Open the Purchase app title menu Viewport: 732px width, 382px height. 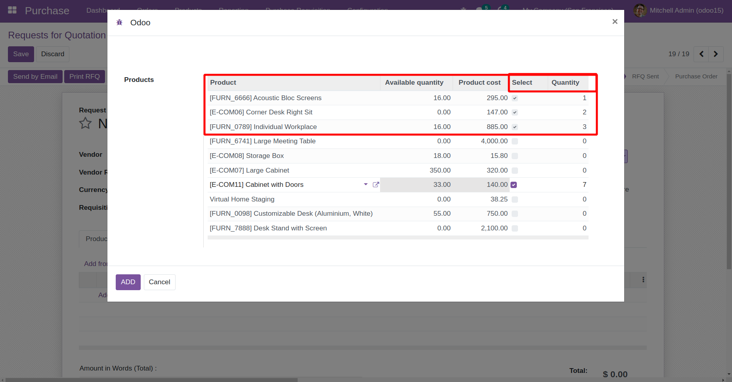(47, 11)
